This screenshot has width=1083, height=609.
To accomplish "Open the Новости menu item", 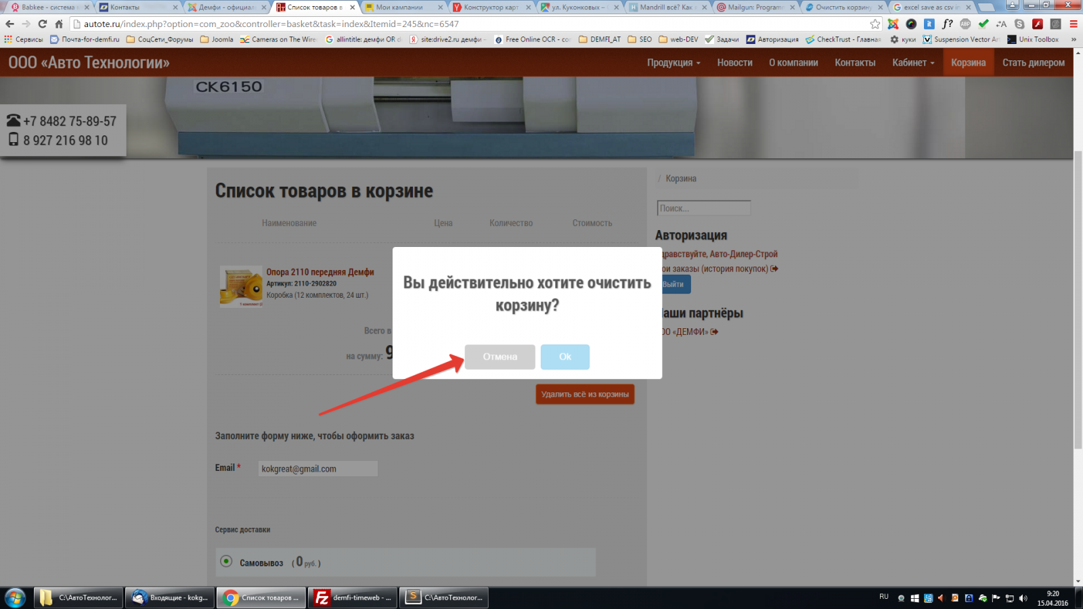I will tap(734, 62).
